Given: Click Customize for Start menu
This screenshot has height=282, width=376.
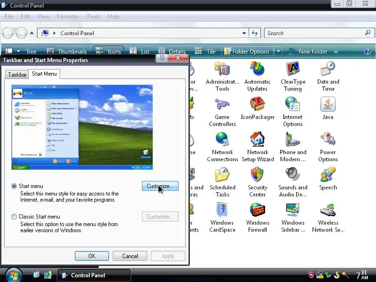Looking at the screenshot, I should tap(160, 186).
